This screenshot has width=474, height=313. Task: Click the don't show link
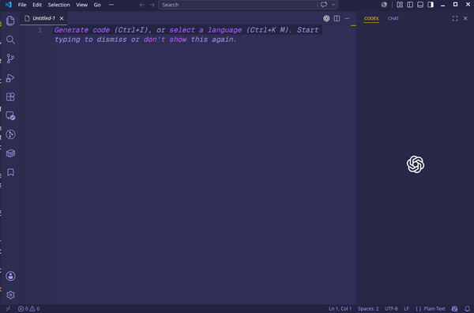point(165,40)
